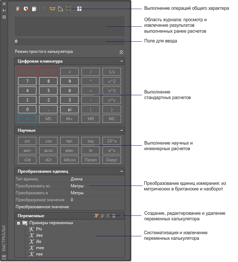Click the X icon beside variable mee

[31, 248]
